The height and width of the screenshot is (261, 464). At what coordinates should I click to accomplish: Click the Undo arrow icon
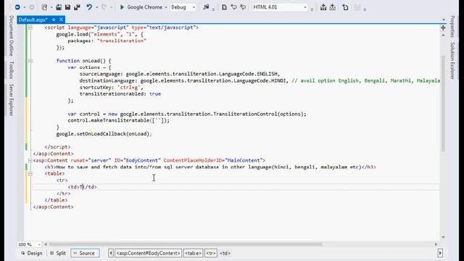coord(88,7)
